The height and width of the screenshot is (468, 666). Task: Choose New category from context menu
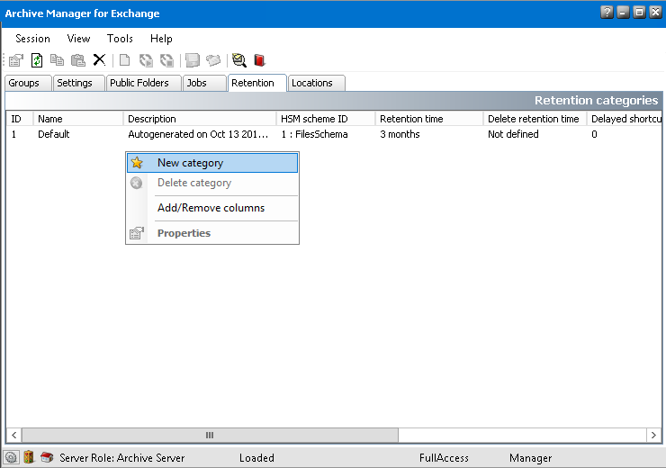click(x=190, y=163)
